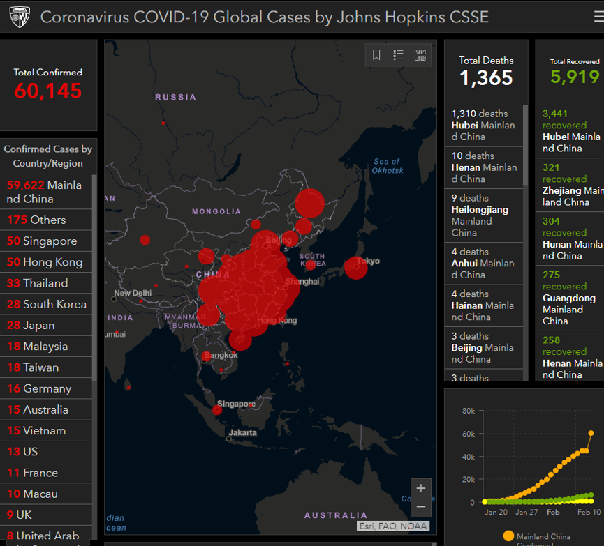Image resolution: width=604 pixels, height=546 pixels.
Task: Select Singapore in country list
Action: coord(46,241)
